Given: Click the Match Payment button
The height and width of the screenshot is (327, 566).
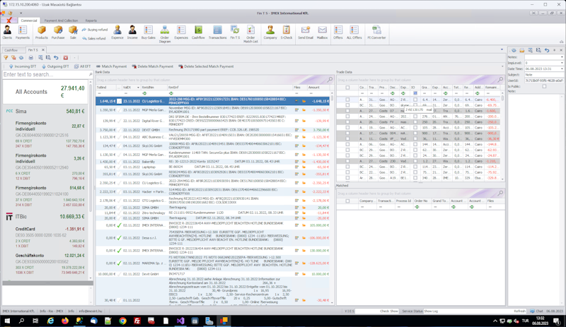Looking at the screenshot, I should click(x=111, y=66).
